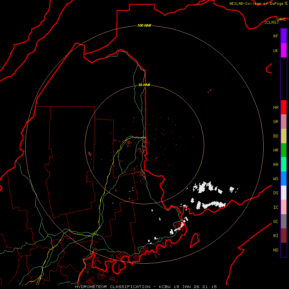The width and height of the screenshot is (289, 289).
Task: Click the [CLAS] units label
Action: click(x=271, y=22)
